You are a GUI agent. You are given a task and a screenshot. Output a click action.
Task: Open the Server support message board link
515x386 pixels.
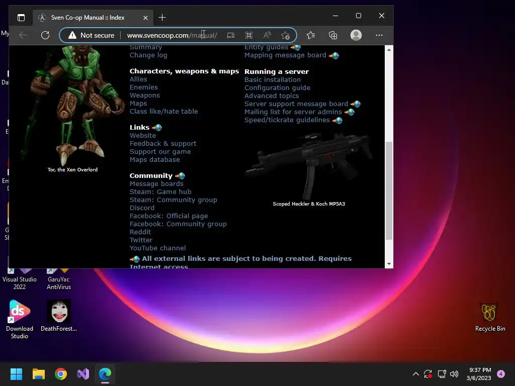(296, 104)
